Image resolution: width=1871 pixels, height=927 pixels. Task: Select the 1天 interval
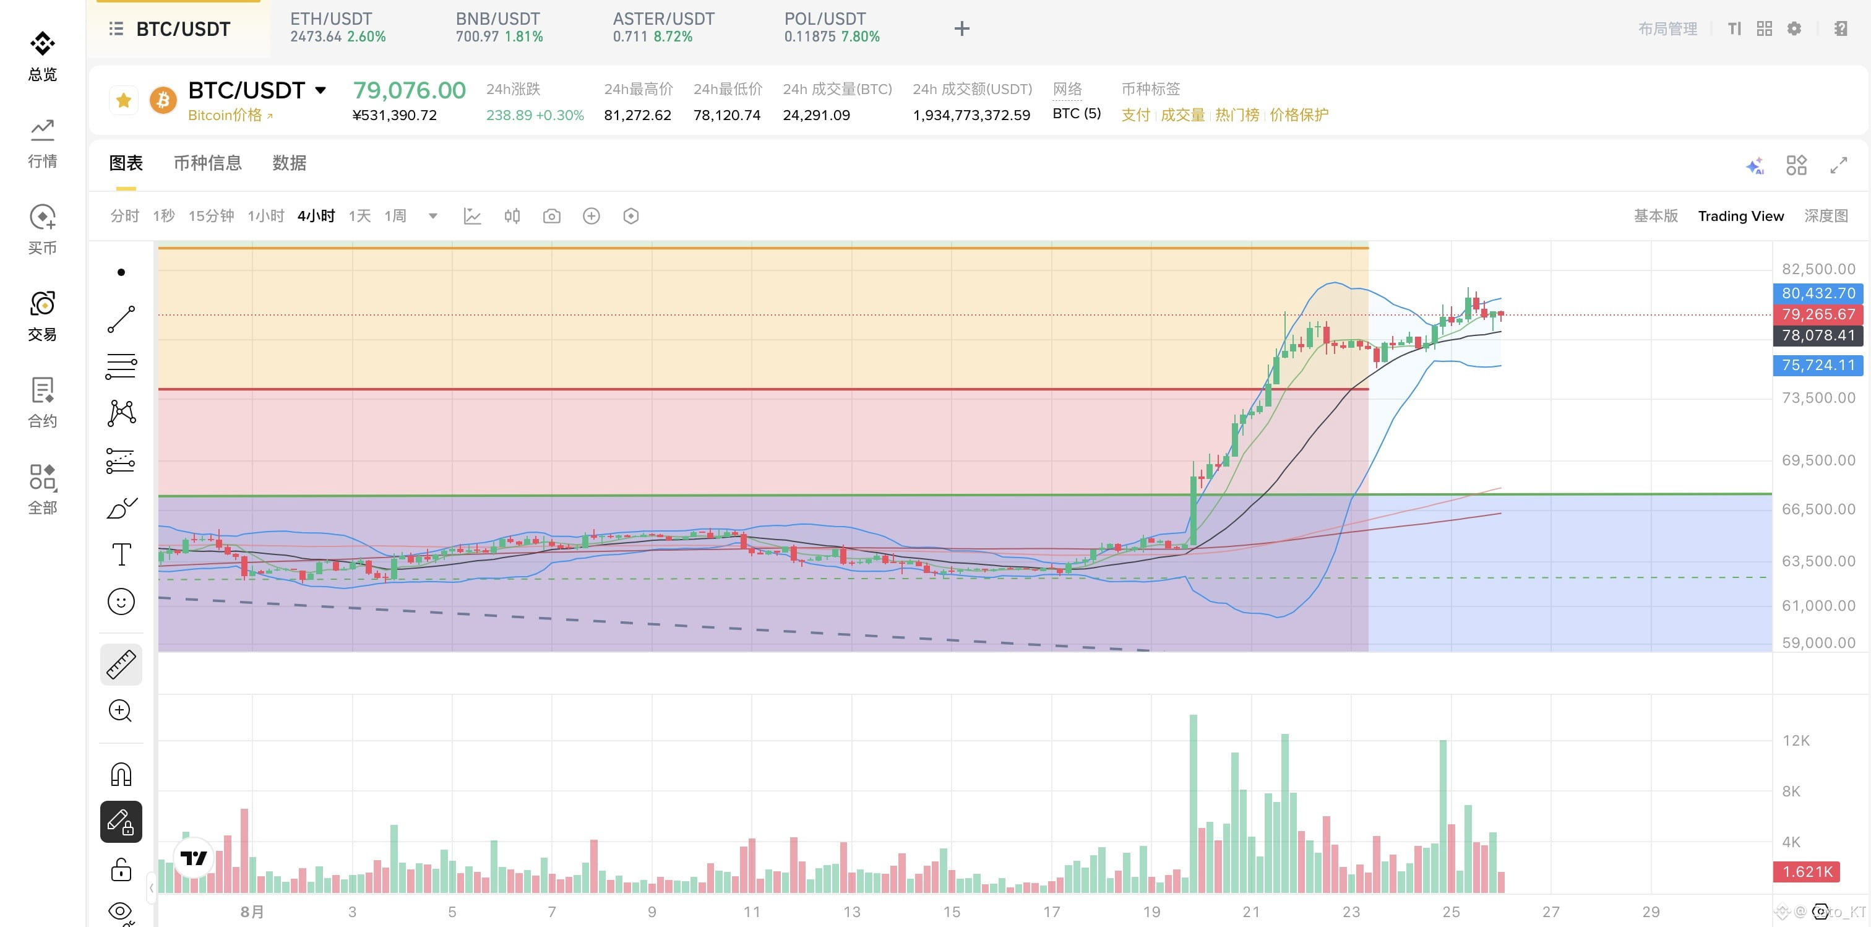[359, 216]
